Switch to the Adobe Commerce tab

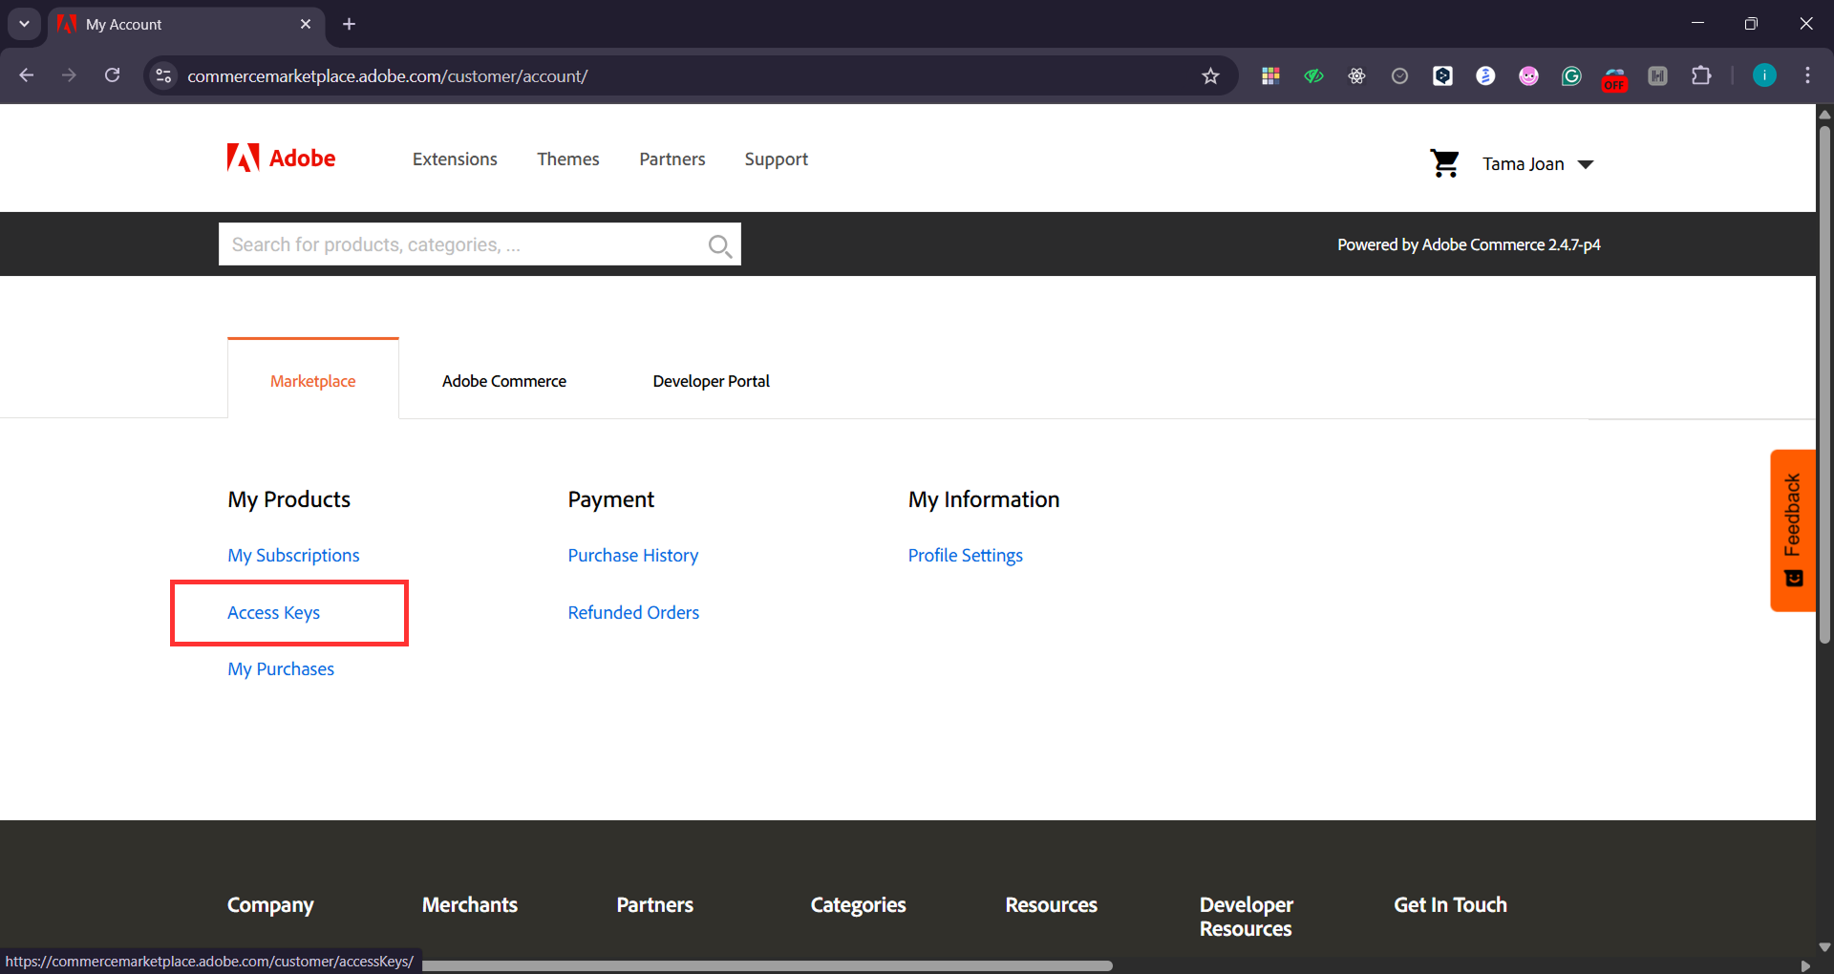tap(503, 381)
